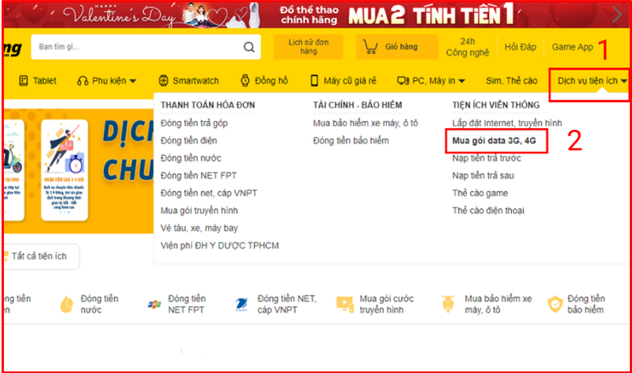Open the Đóng tiền NET FPT shortcut below
This screenshot has width=633, height=373.
coord(177,304)
